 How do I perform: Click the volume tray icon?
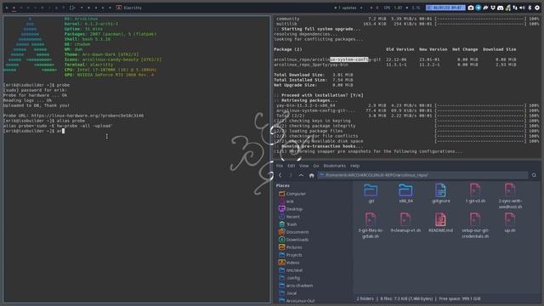(522, 8)
